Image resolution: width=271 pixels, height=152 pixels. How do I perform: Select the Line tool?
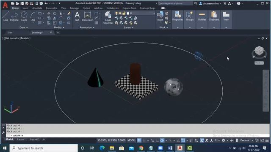coord(6,16)
